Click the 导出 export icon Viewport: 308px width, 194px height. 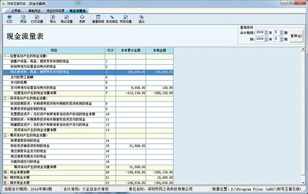point(53,19)
